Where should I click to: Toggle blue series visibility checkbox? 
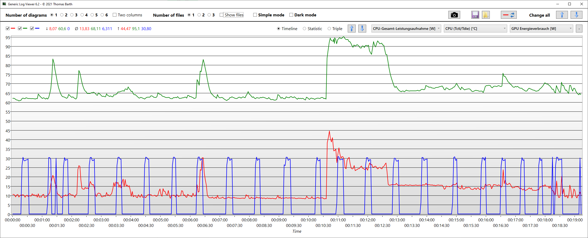point(32,29)
